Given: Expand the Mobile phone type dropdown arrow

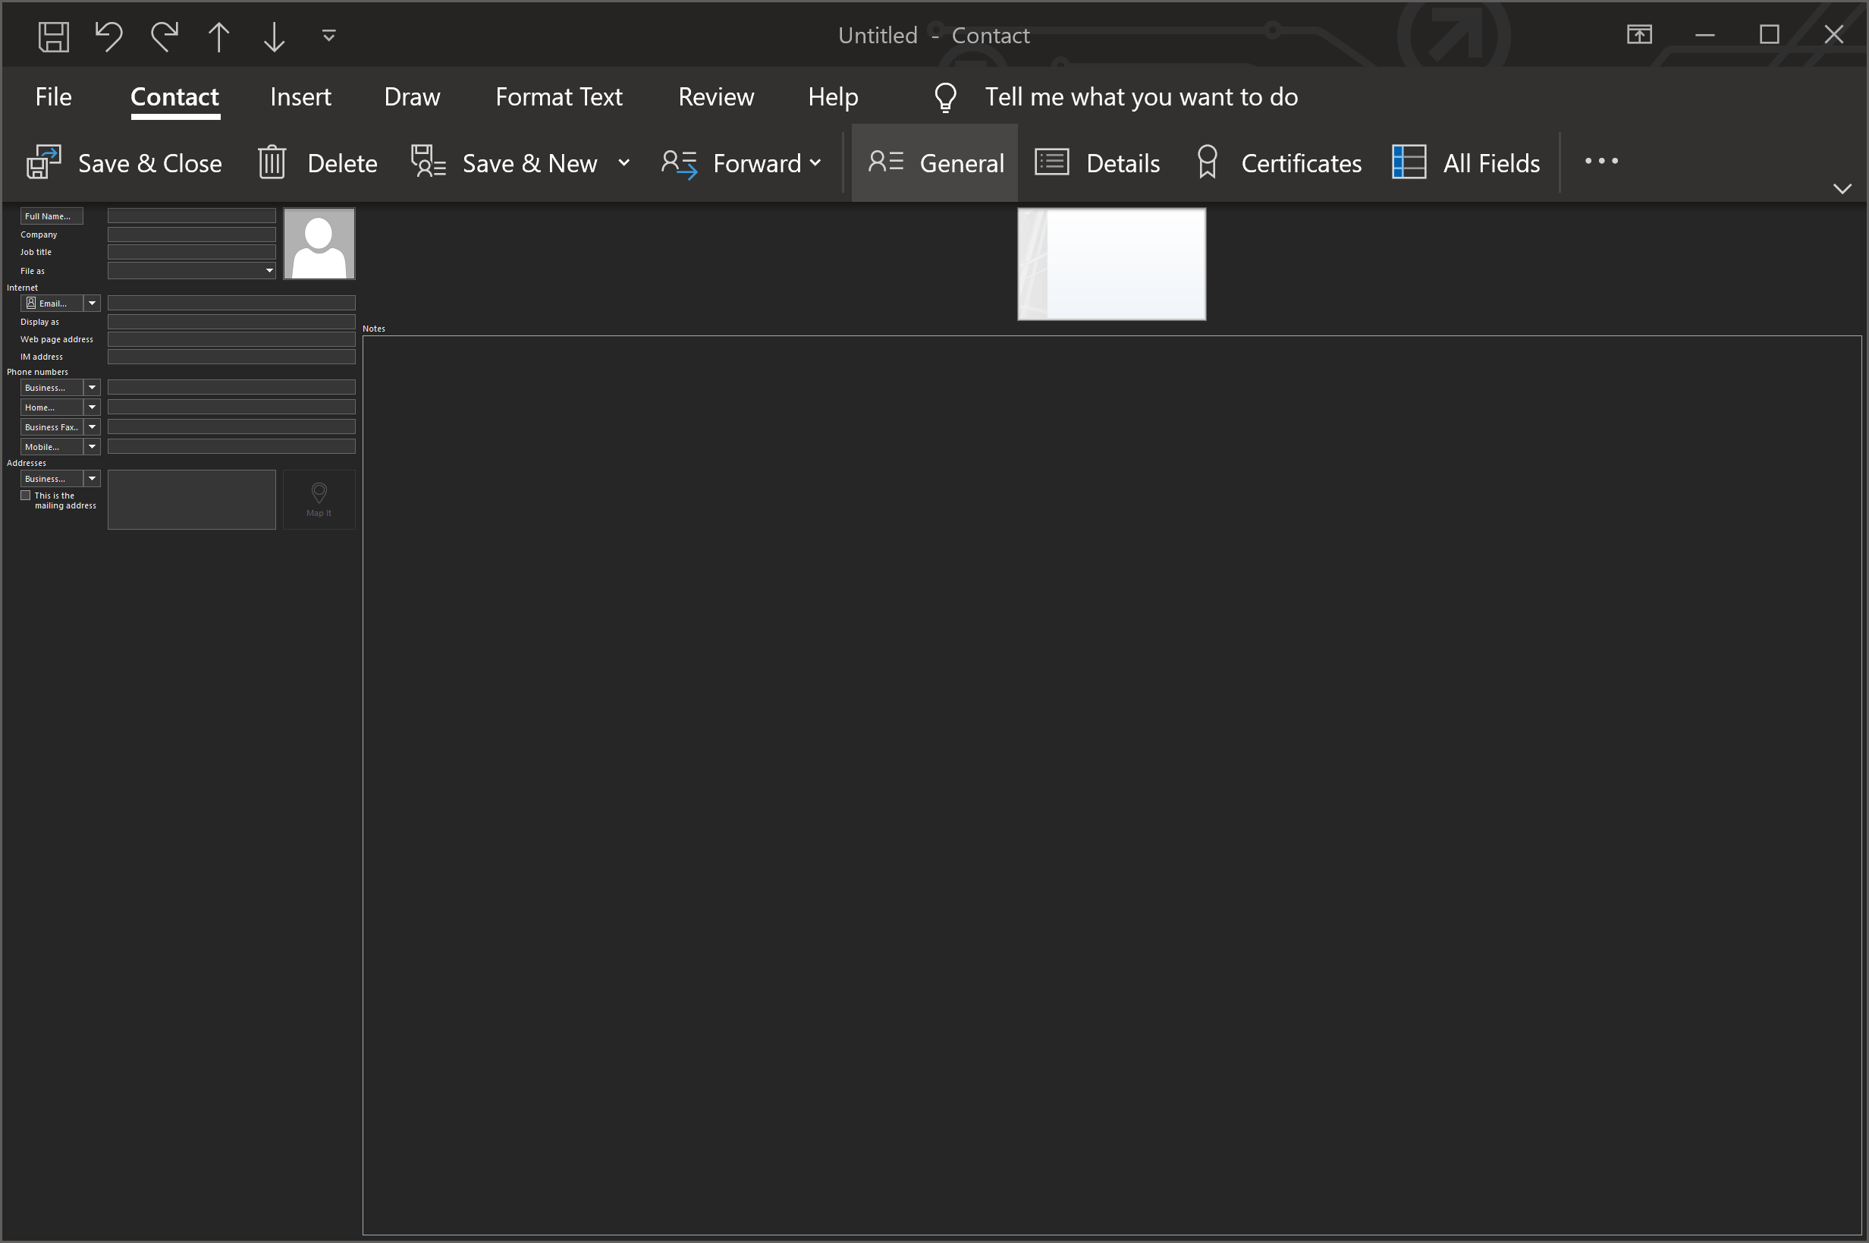Looking at the screenshot, I should coord(92,447).
